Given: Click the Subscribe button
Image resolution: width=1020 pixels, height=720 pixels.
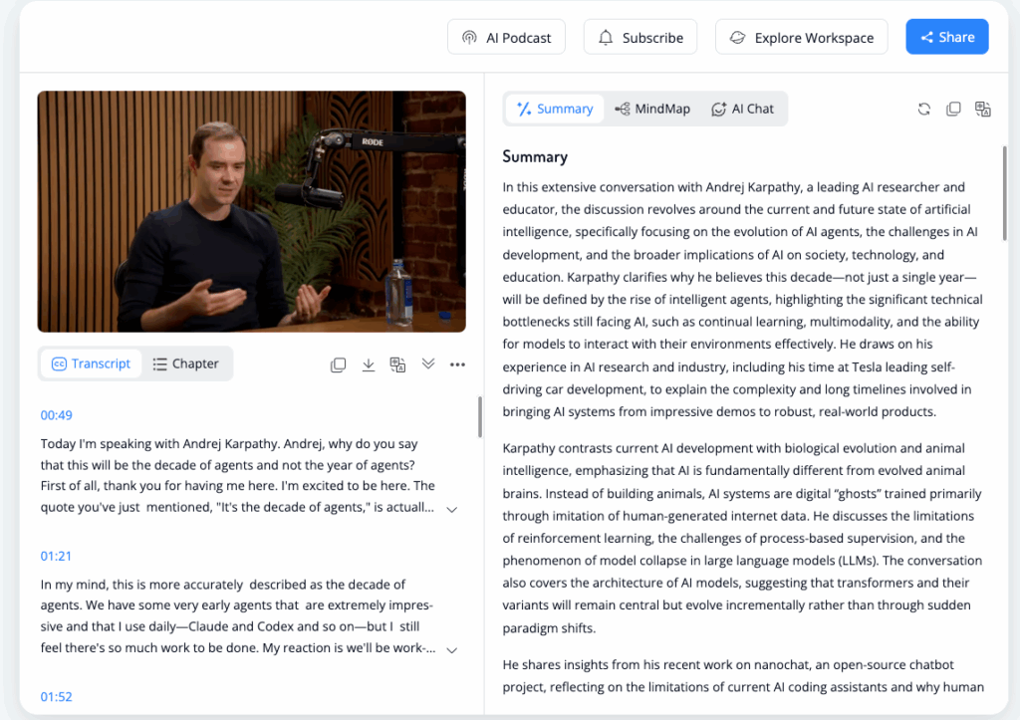Looking at the screenshot, I should click(x=640, y=37).
